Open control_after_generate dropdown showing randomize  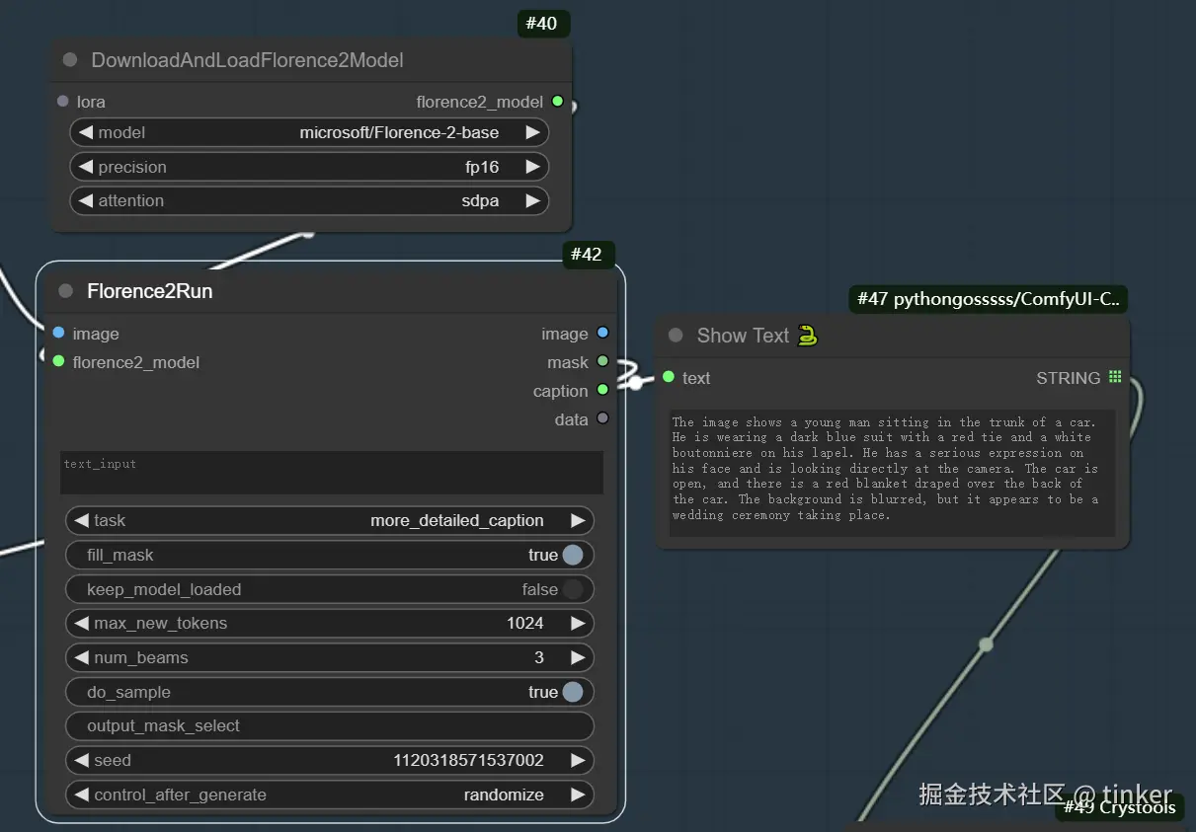point(330,794)
